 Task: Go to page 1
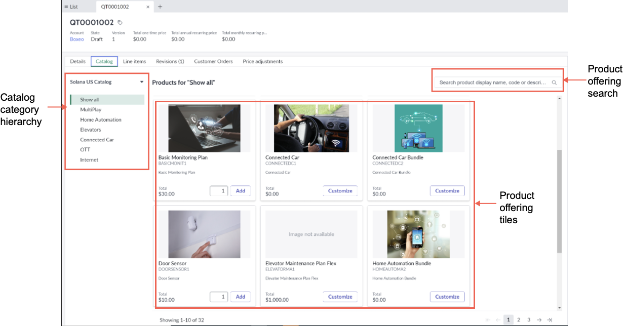point(509,320)
